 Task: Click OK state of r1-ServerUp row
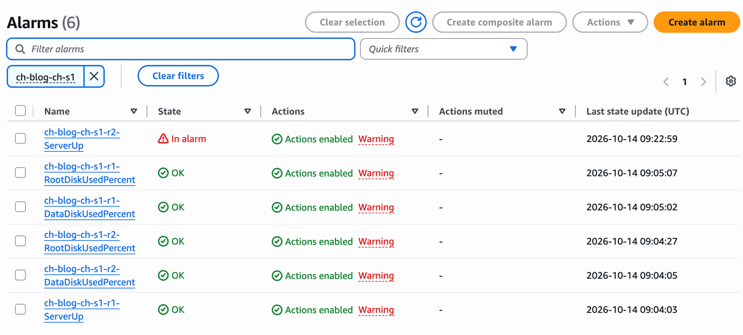pyautogui.click(x=171, y=310)
